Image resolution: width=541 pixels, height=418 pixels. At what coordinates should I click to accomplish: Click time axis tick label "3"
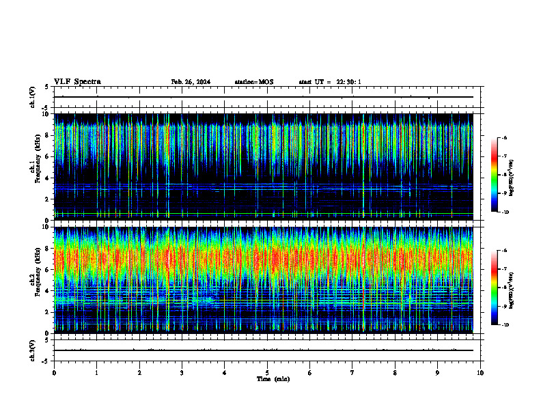(x=182, y=373)
